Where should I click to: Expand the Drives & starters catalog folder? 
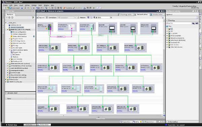(167, 36)
